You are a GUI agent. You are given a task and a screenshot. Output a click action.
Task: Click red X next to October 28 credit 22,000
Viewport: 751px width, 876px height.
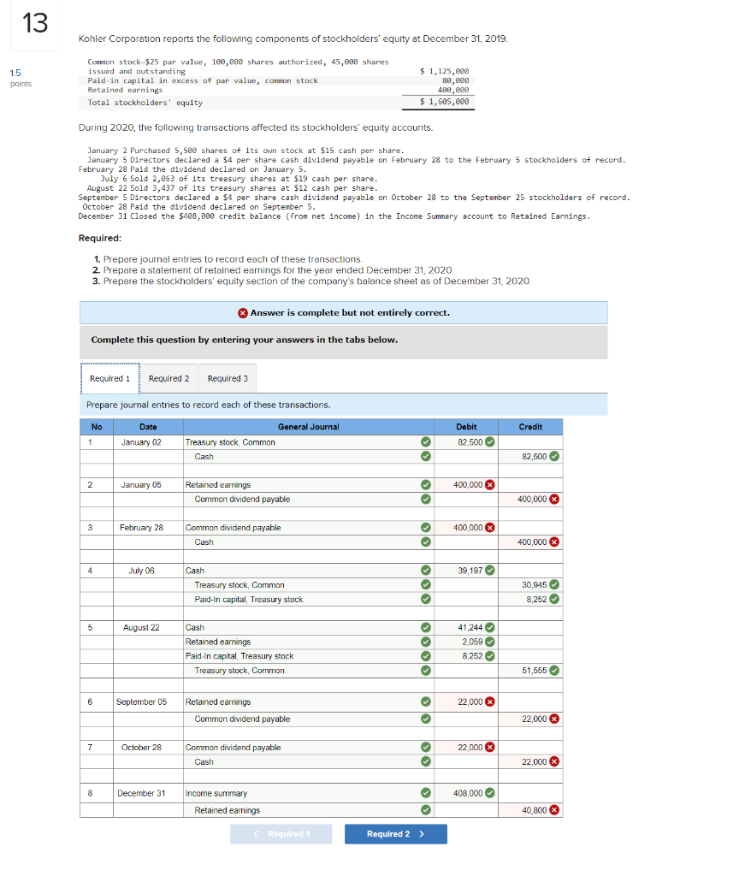coord(554,761)
